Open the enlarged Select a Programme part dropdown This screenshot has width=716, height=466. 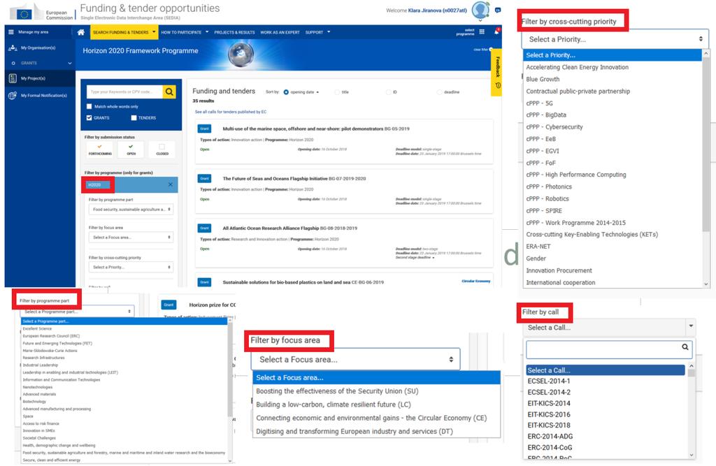pyautogui.click(x=77, y=312)
